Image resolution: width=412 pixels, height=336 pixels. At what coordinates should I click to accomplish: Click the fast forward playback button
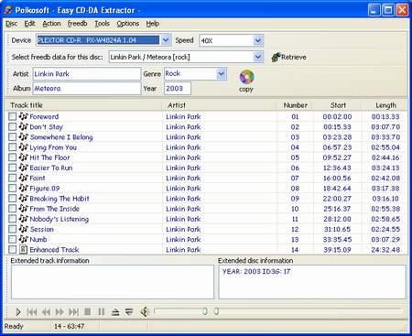(60, 312)
